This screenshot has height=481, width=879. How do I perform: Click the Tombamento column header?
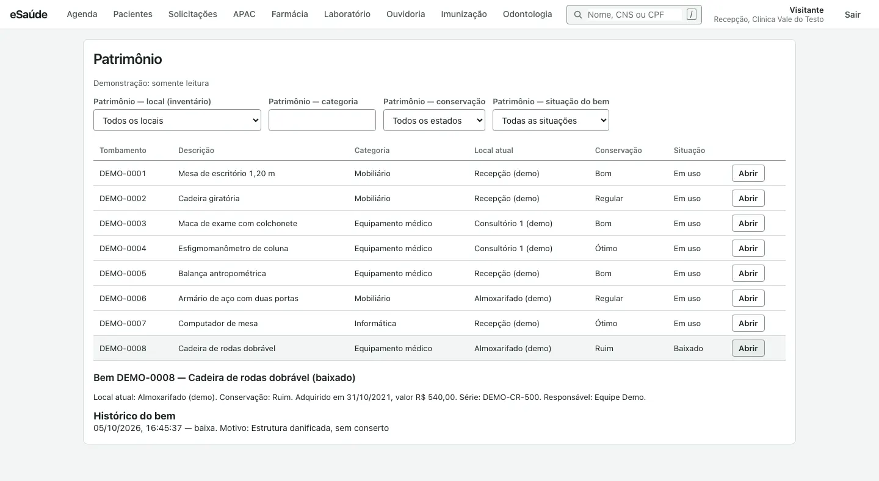click(123, 151)
